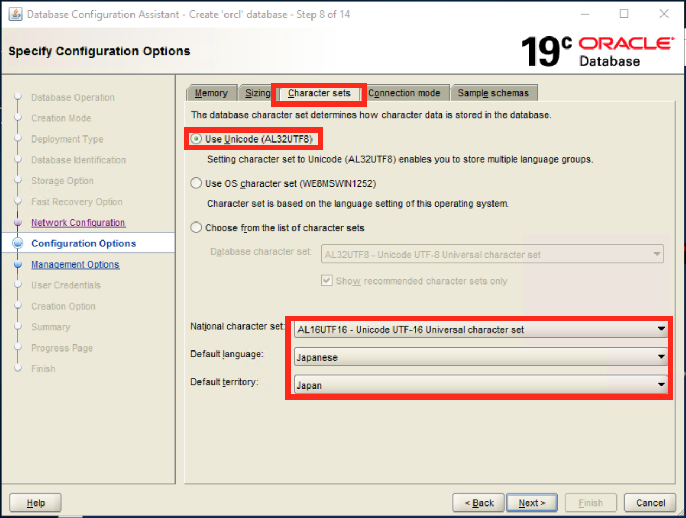Click the Progress Page step
This screenshot has height=518, width=686.
62,348
